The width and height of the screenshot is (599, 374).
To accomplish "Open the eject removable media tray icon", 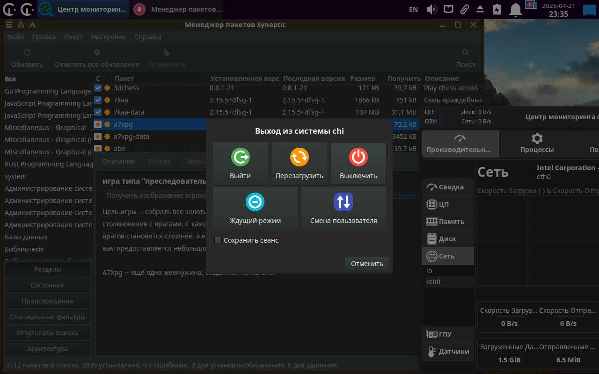I will tap(480, 9).
